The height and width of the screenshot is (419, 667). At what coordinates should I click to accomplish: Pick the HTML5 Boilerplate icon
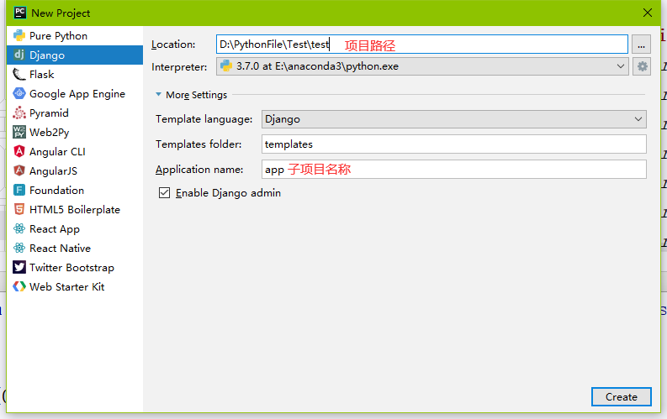(19, 209)
